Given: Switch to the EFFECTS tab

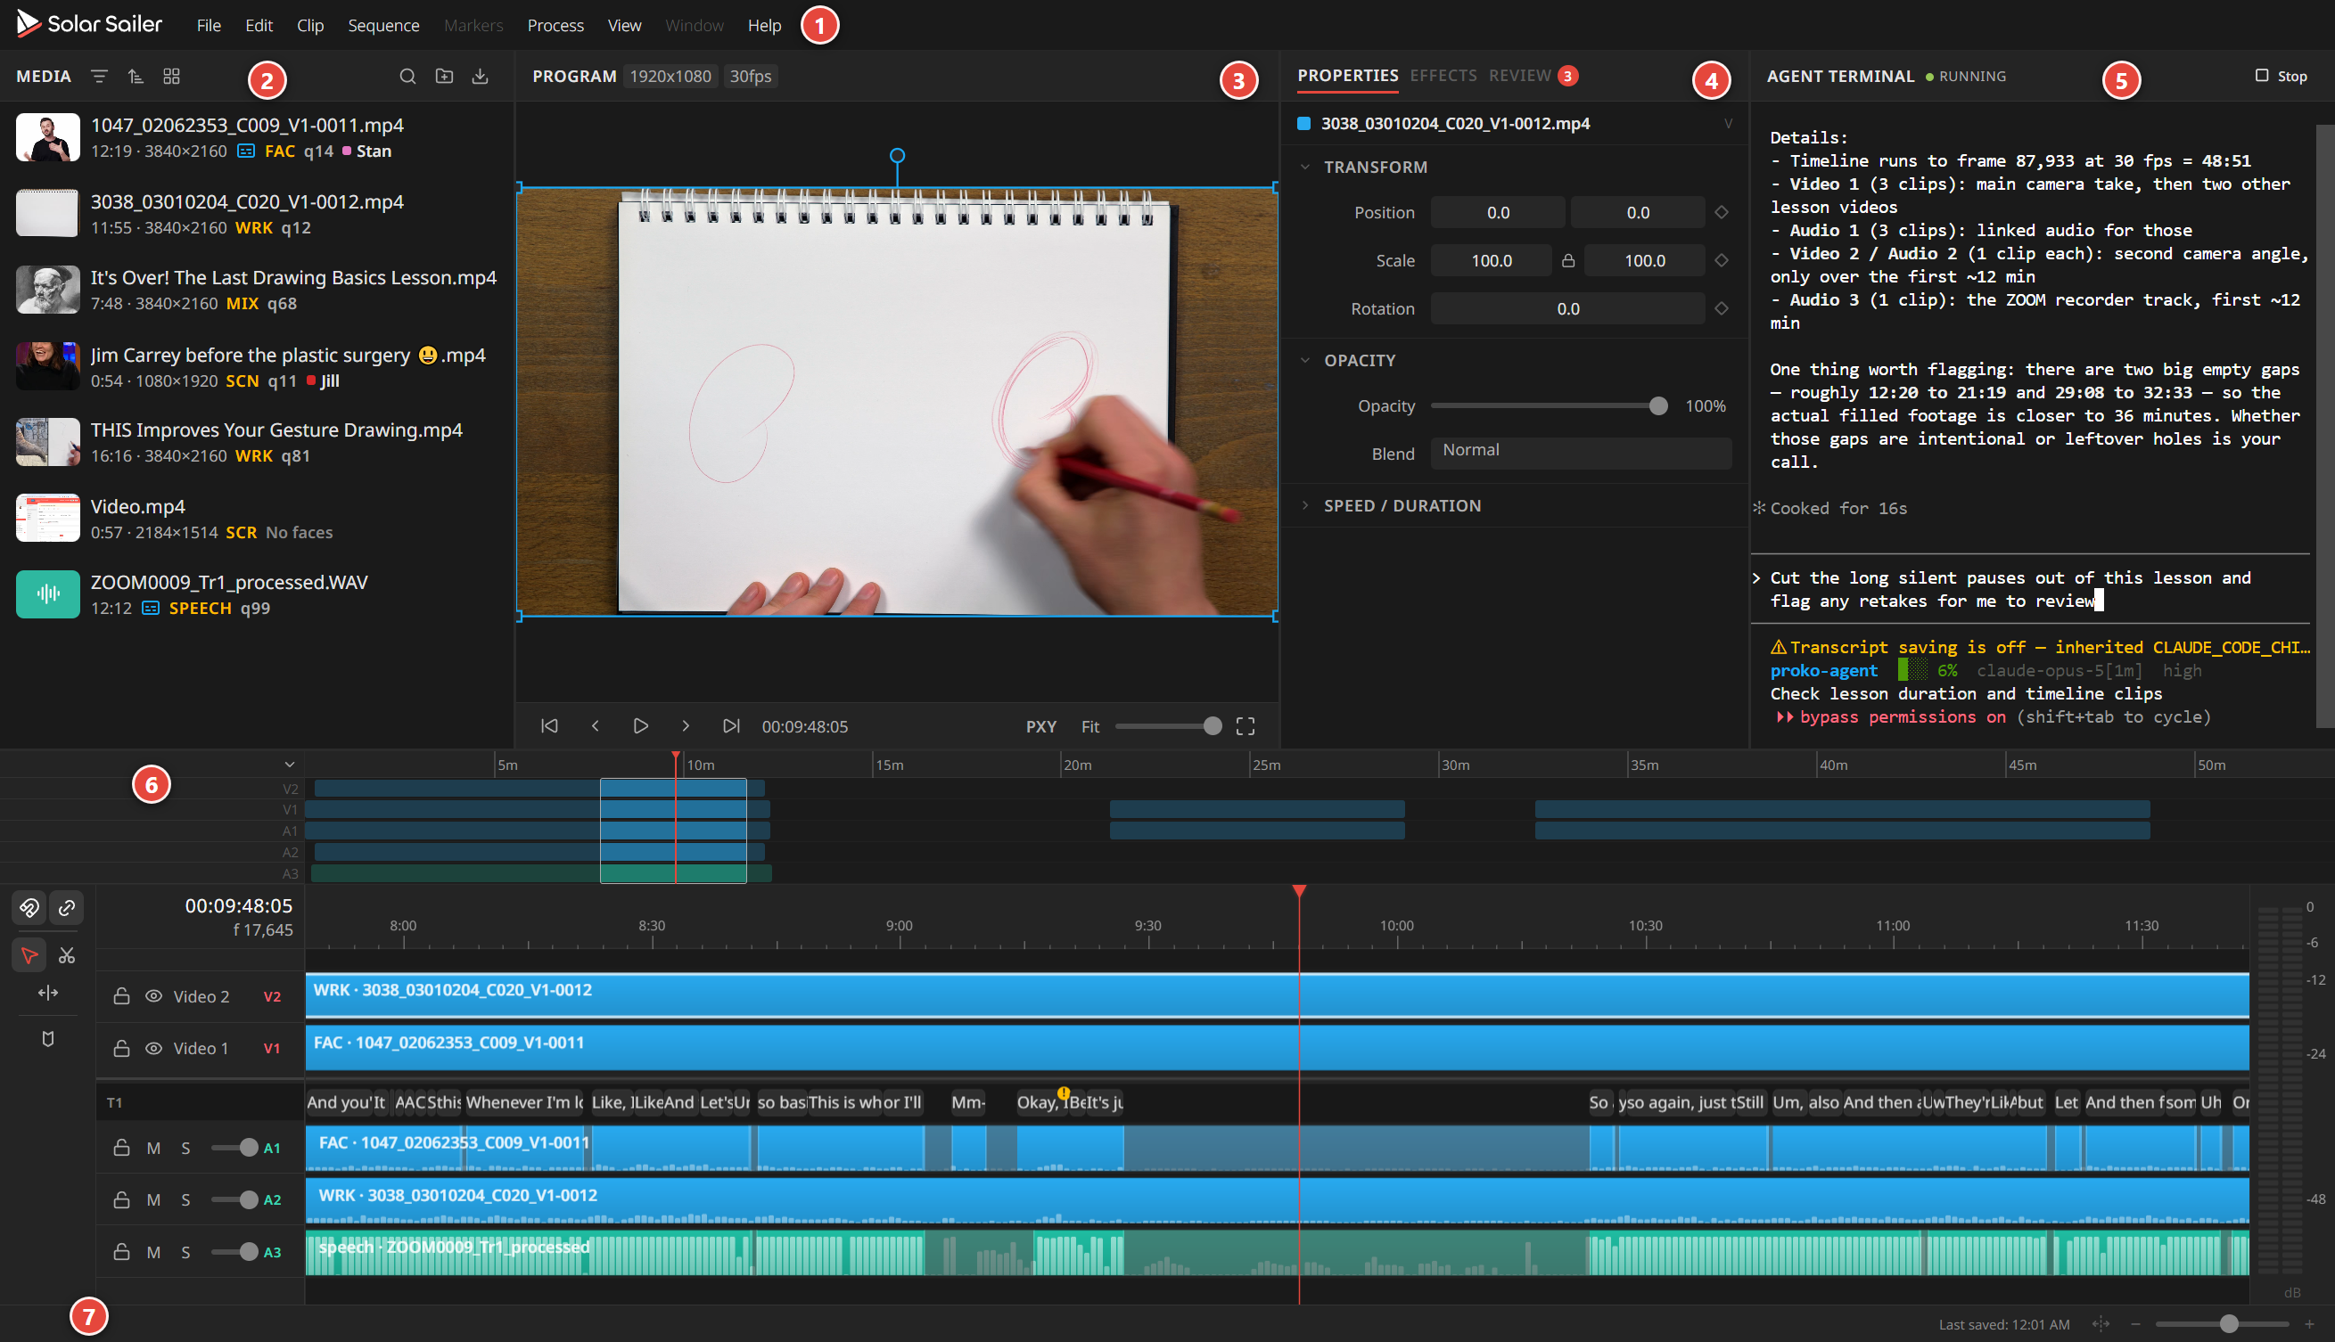Looking at the screenshot, I should [x=1443, y=76].
